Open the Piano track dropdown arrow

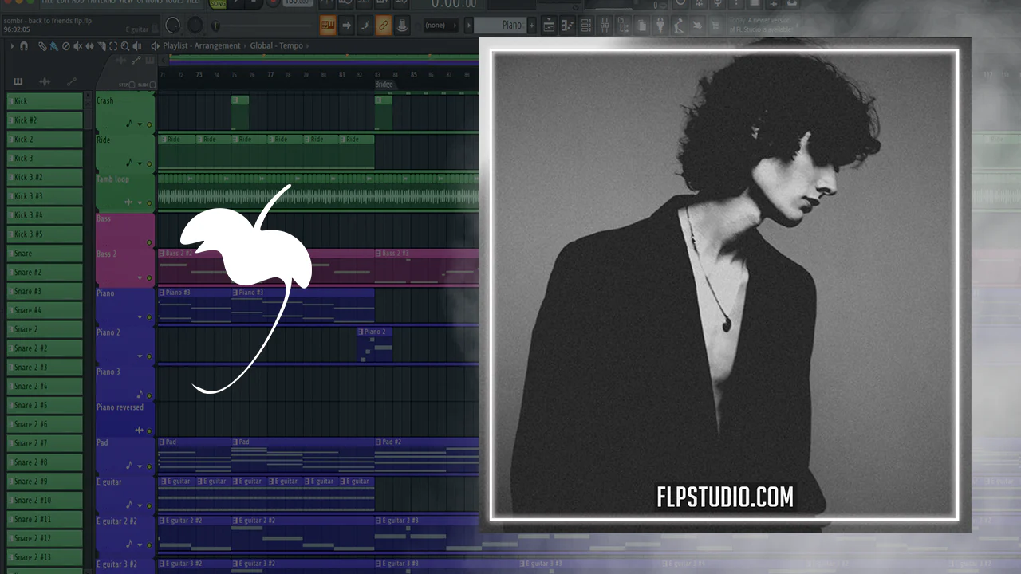coord(140,317)
